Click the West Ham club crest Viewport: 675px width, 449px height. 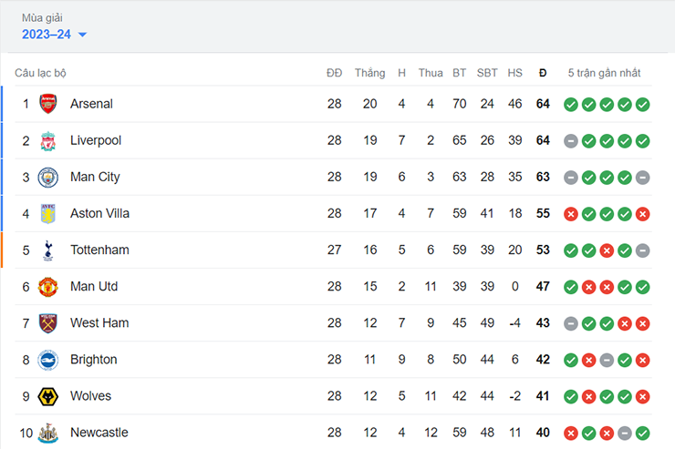(48, 322)
